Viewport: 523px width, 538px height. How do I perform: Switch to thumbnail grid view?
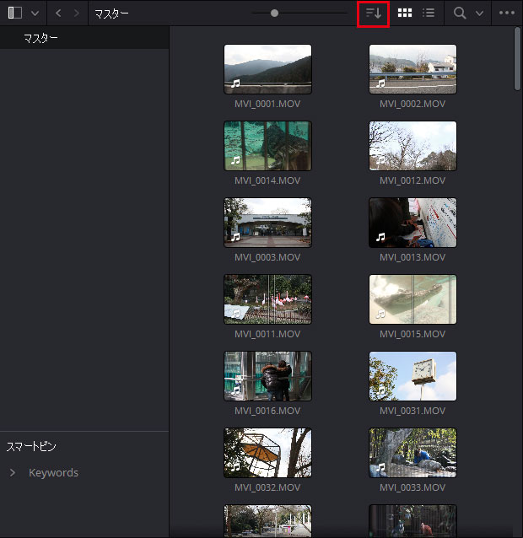[x=405, y=13]
